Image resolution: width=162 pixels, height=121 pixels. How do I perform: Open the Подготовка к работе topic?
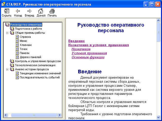point(28,29)
